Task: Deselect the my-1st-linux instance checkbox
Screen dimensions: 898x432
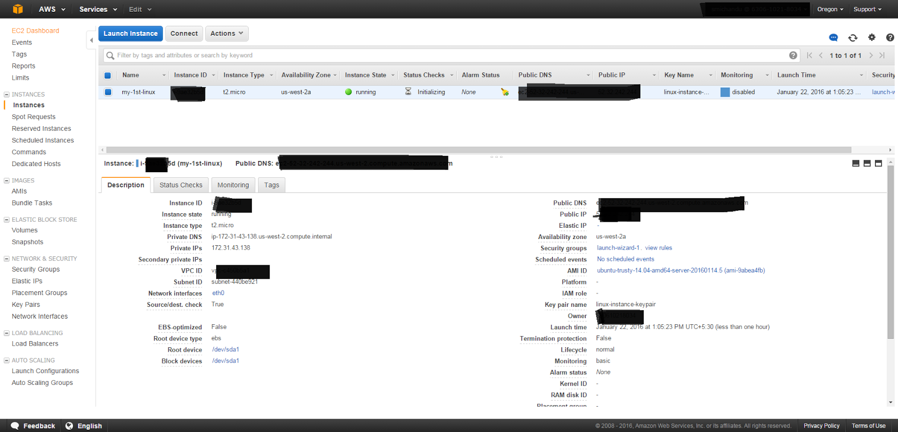Action: point(108,92)
